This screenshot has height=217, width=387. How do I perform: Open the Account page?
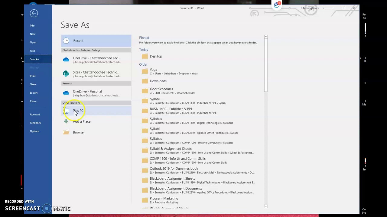click(x=35, y=115)
